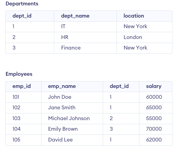Viewport: 177px width, 148px height.
Task: Click the Employees table heading
Action: click(19, 74)
